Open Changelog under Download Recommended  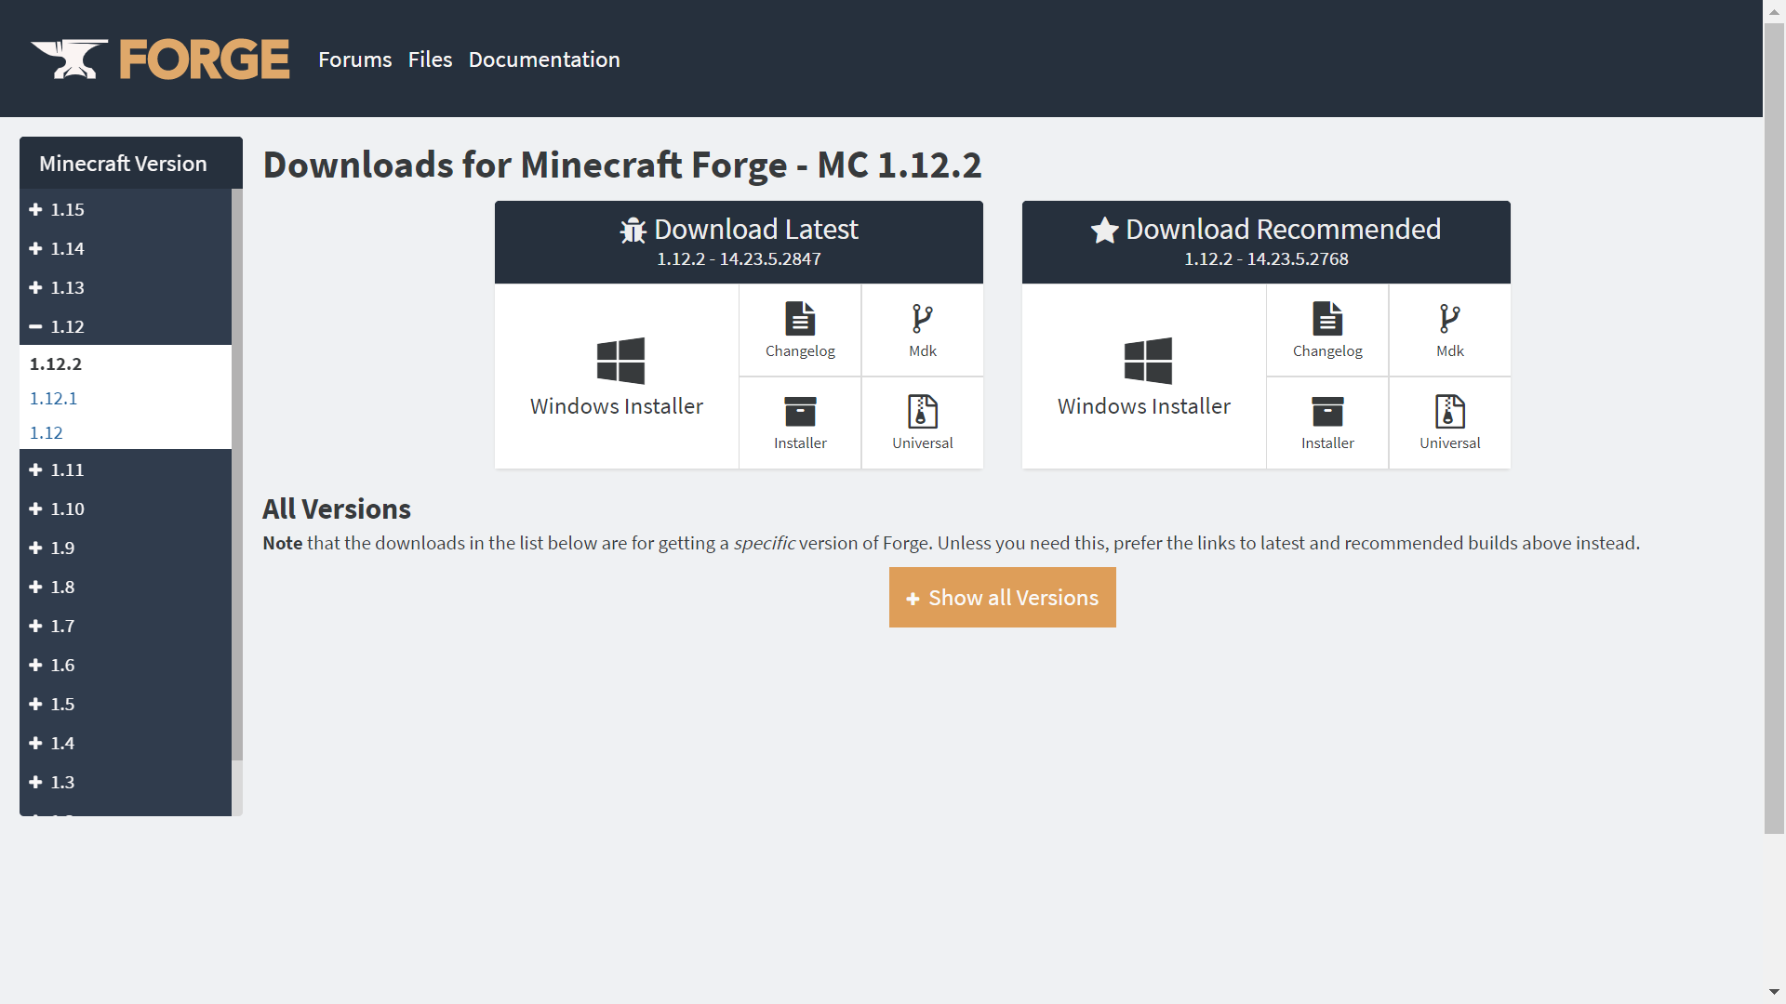pos(1327,330)
